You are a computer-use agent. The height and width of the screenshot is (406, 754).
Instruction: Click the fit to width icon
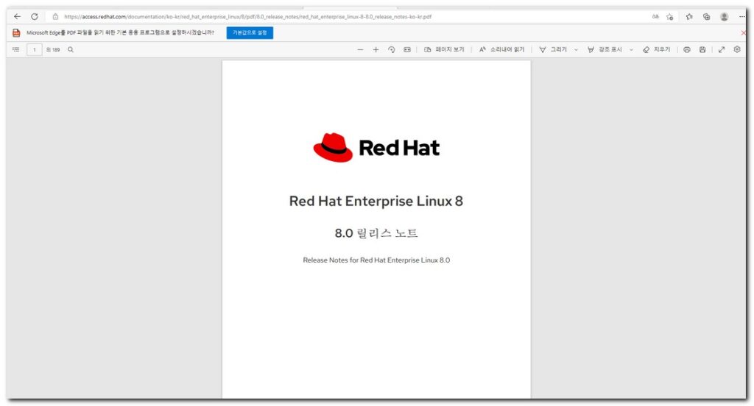click(407, 49)
